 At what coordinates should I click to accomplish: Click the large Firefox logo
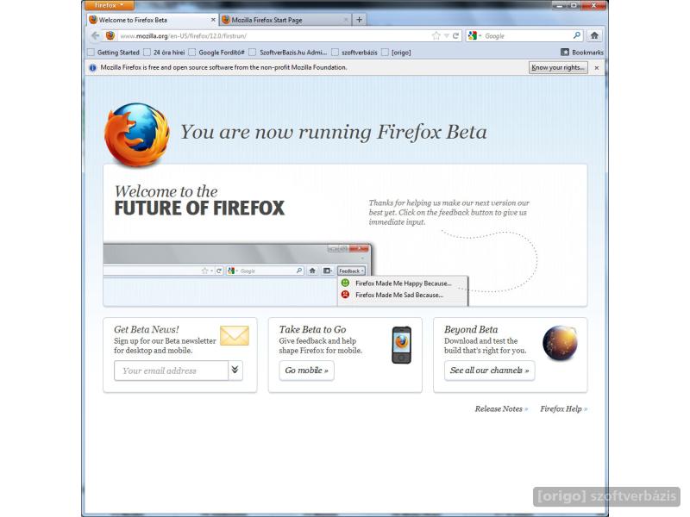(x=137, y=134)
